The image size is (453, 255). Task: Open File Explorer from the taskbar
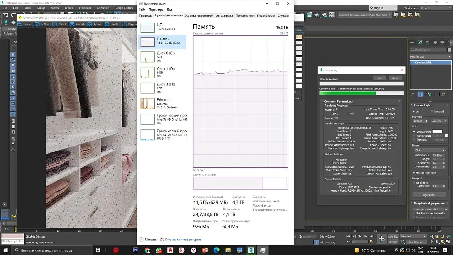click(228, 250)
